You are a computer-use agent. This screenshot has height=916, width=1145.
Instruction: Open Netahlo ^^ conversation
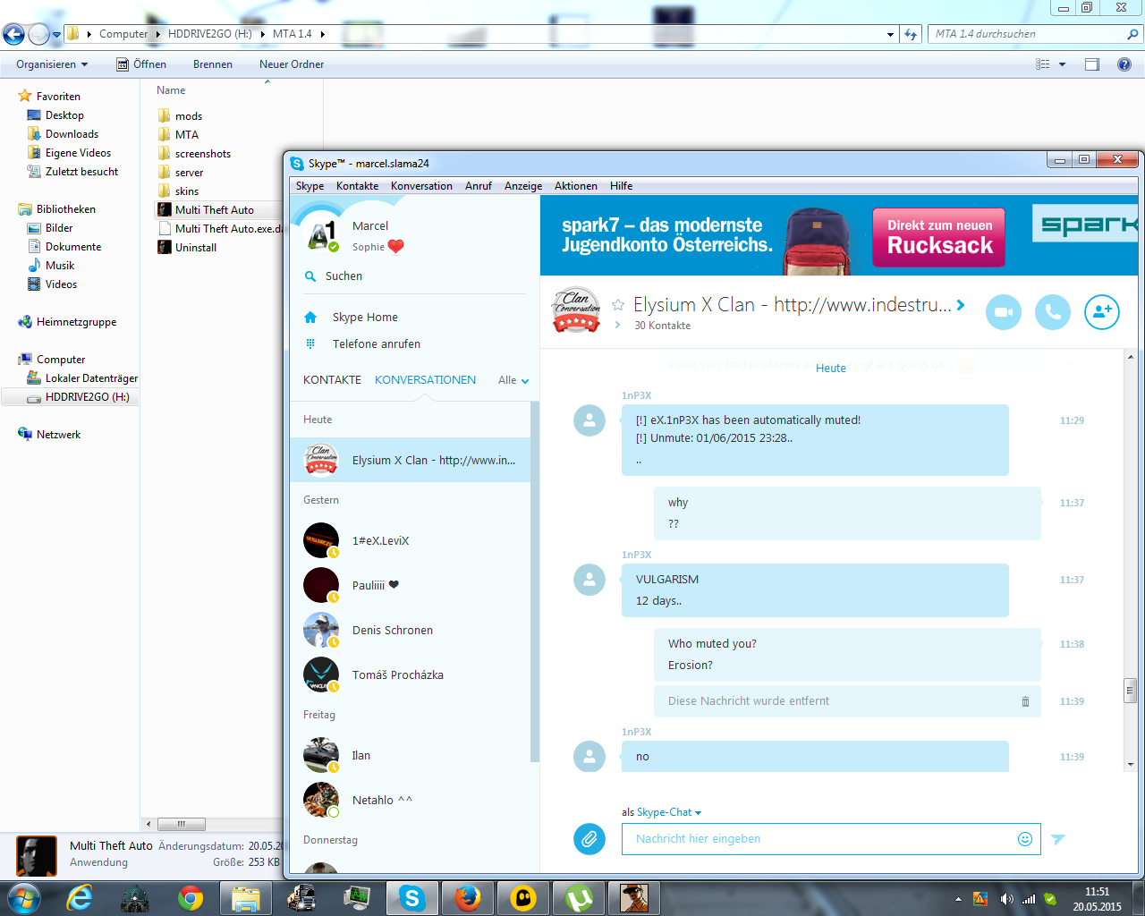[411, 800]
